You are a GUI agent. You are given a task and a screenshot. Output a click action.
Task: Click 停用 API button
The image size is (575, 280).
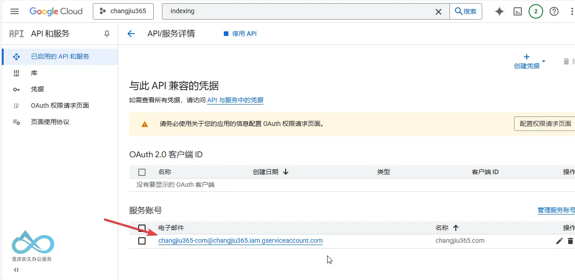point(240,34)
